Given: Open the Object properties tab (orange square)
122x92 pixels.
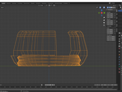Looking at the screenshot, I should (x=119, y=55).
